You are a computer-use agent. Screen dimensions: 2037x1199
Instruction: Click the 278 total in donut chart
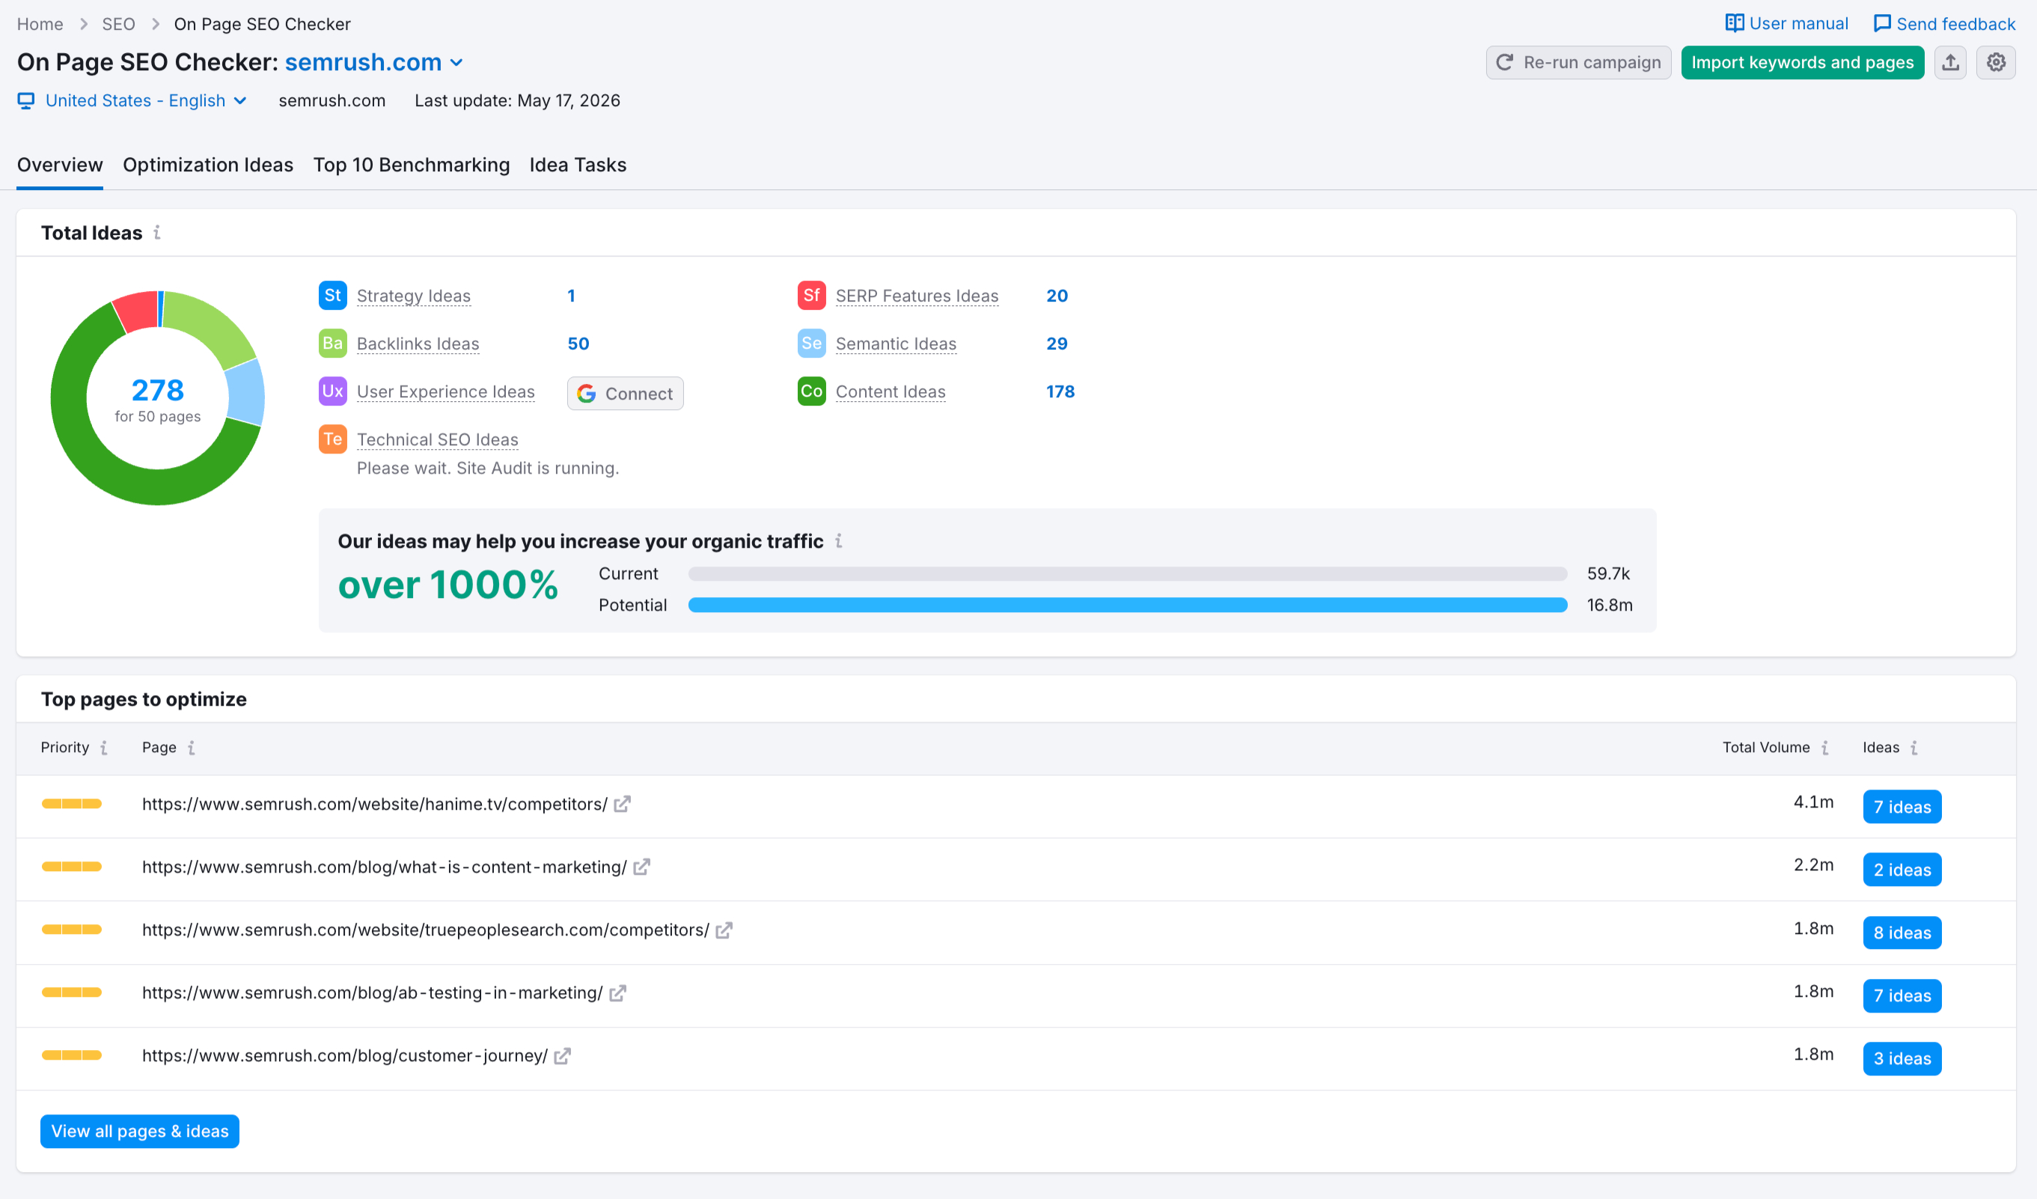158,391
